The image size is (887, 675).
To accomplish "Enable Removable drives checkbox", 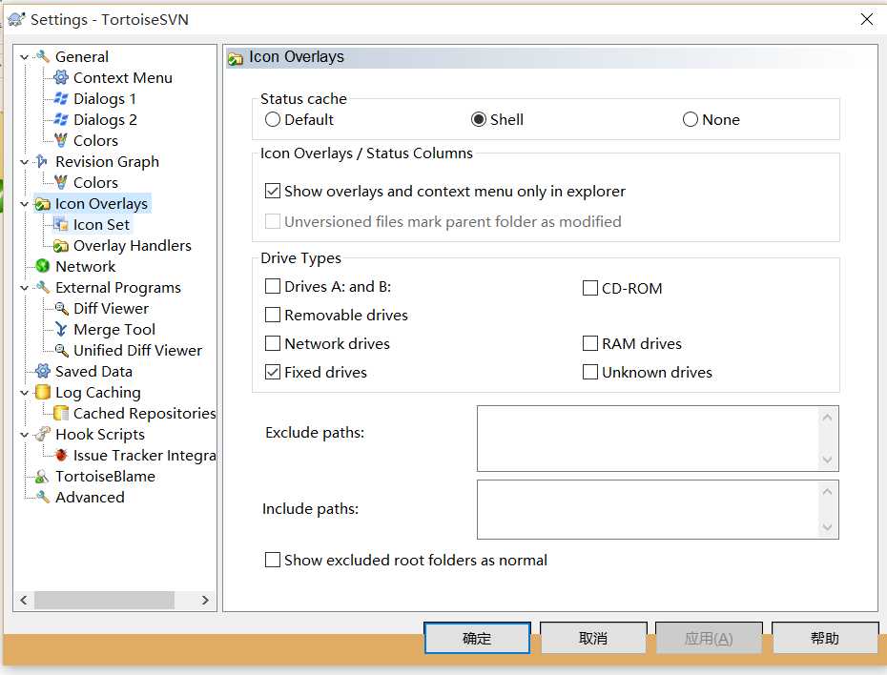I will [273, 315].
